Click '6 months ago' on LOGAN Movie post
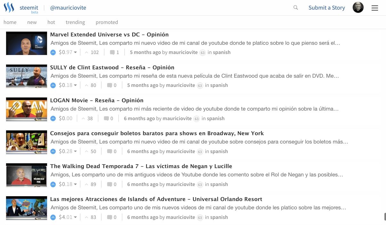This screenshot has width=386, height=225. [x=139, y=118]
